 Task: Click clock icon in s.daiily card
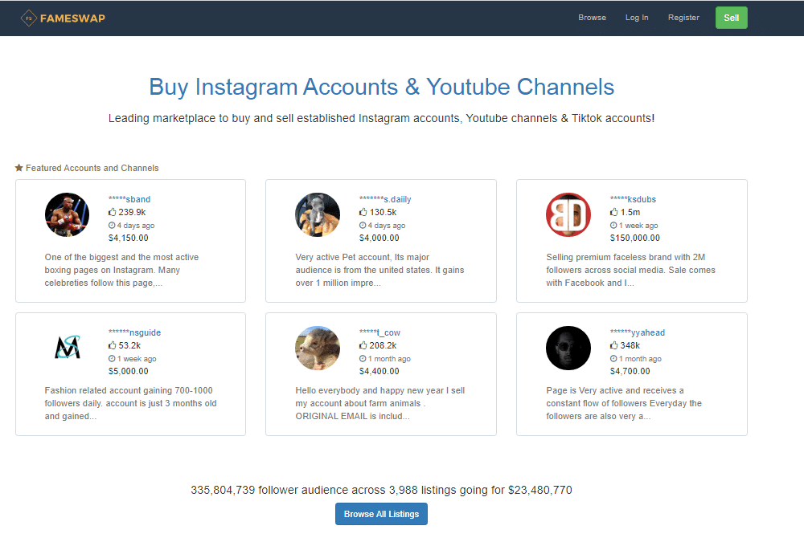point(363,225)
